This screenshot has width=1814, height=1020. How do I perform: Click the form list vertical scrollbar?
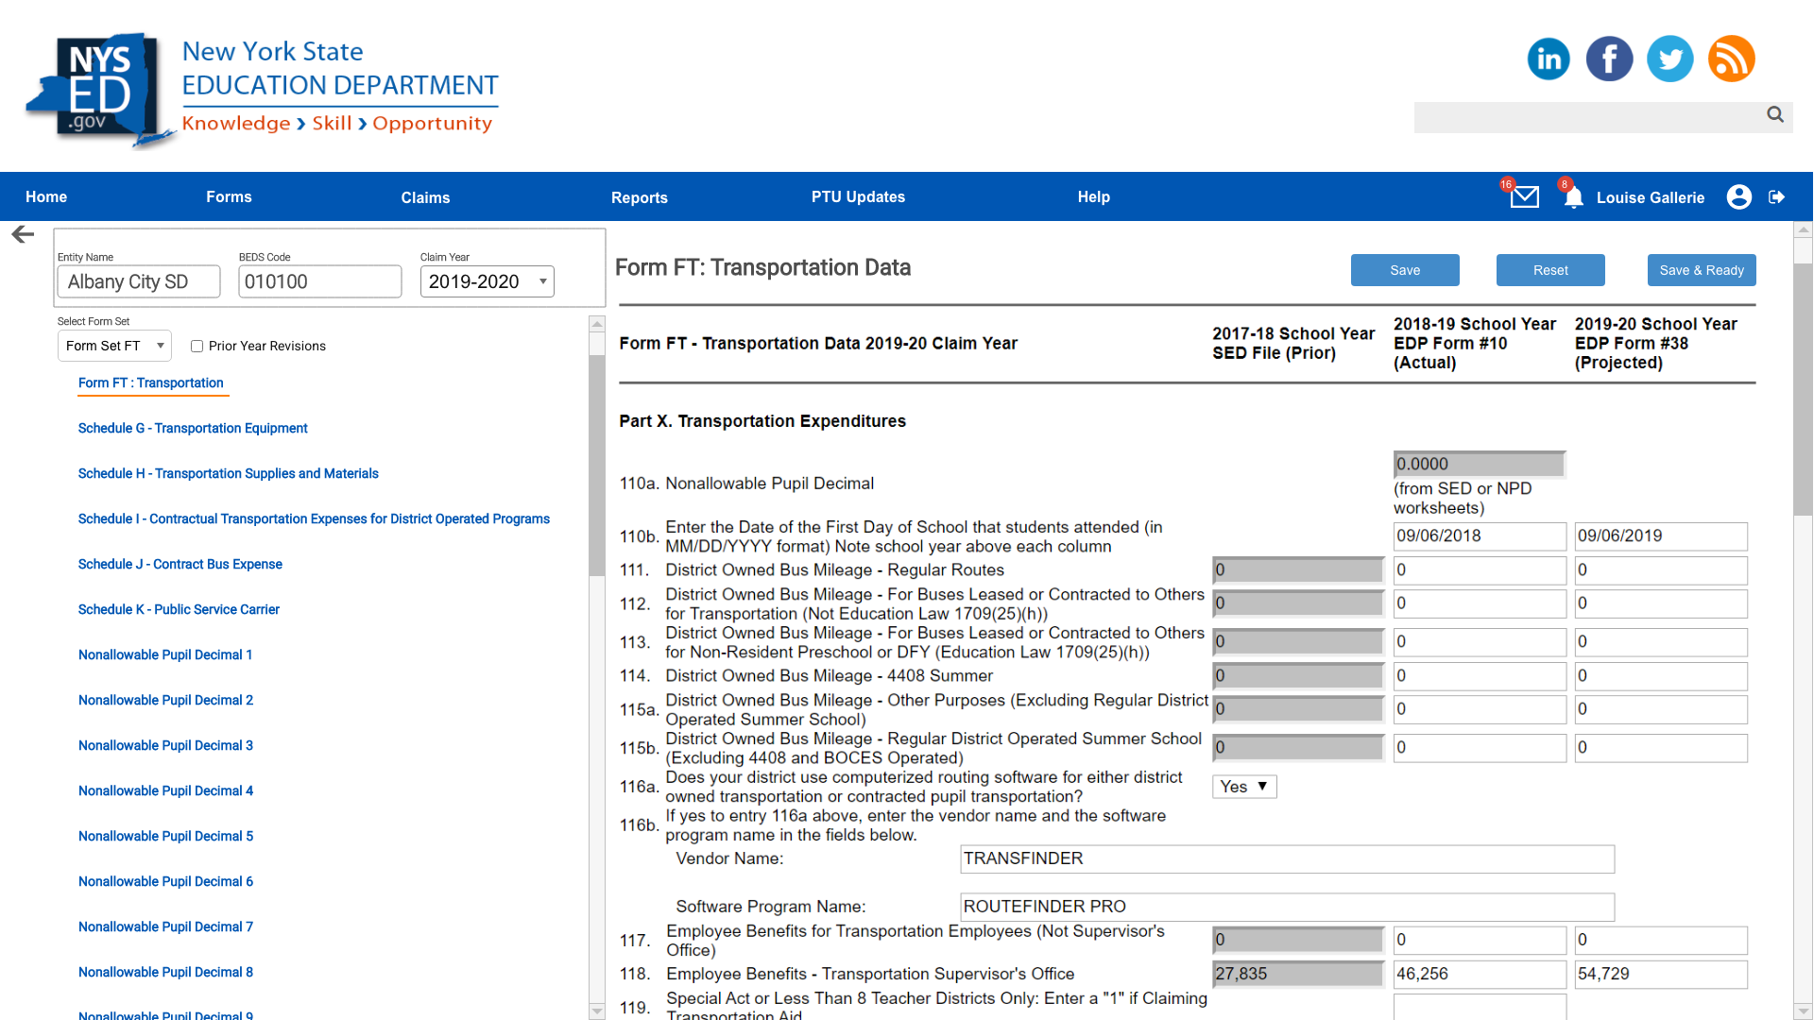pos(596,463)
